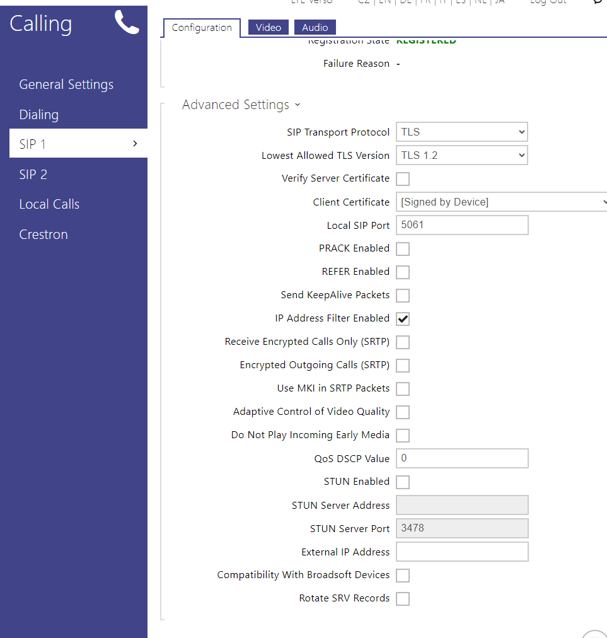Uncheck IP Address Filter Enabled
The height and width of the screenshot is (638, 607).
(x=403, y=319)
